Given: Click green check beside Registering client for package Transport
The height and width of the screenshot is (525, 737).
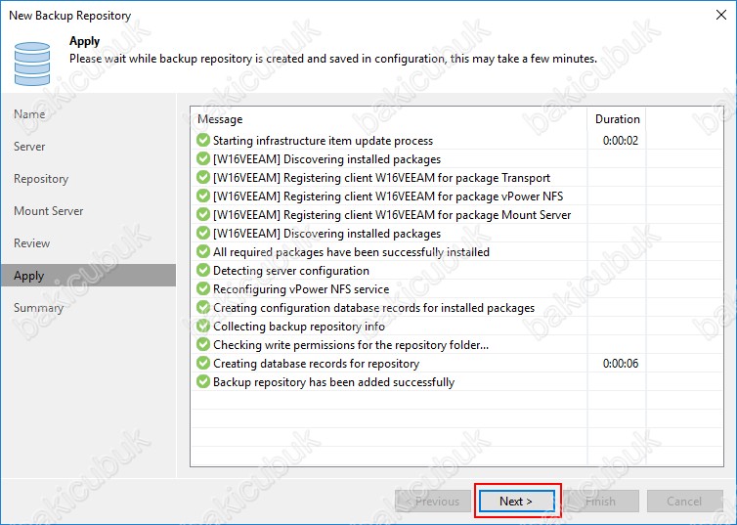Looking at the screenshot, I should click(203, 177).
